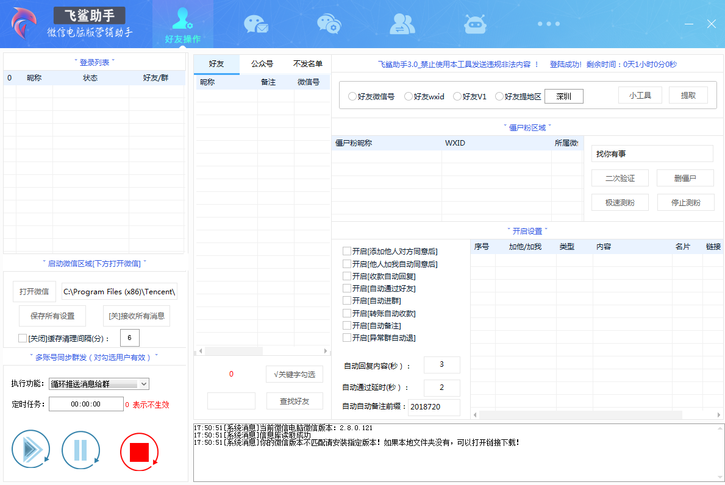Click the 飞鲨助手 bird logo
This screenshot has width=725, height=485.
click(24, 23)
